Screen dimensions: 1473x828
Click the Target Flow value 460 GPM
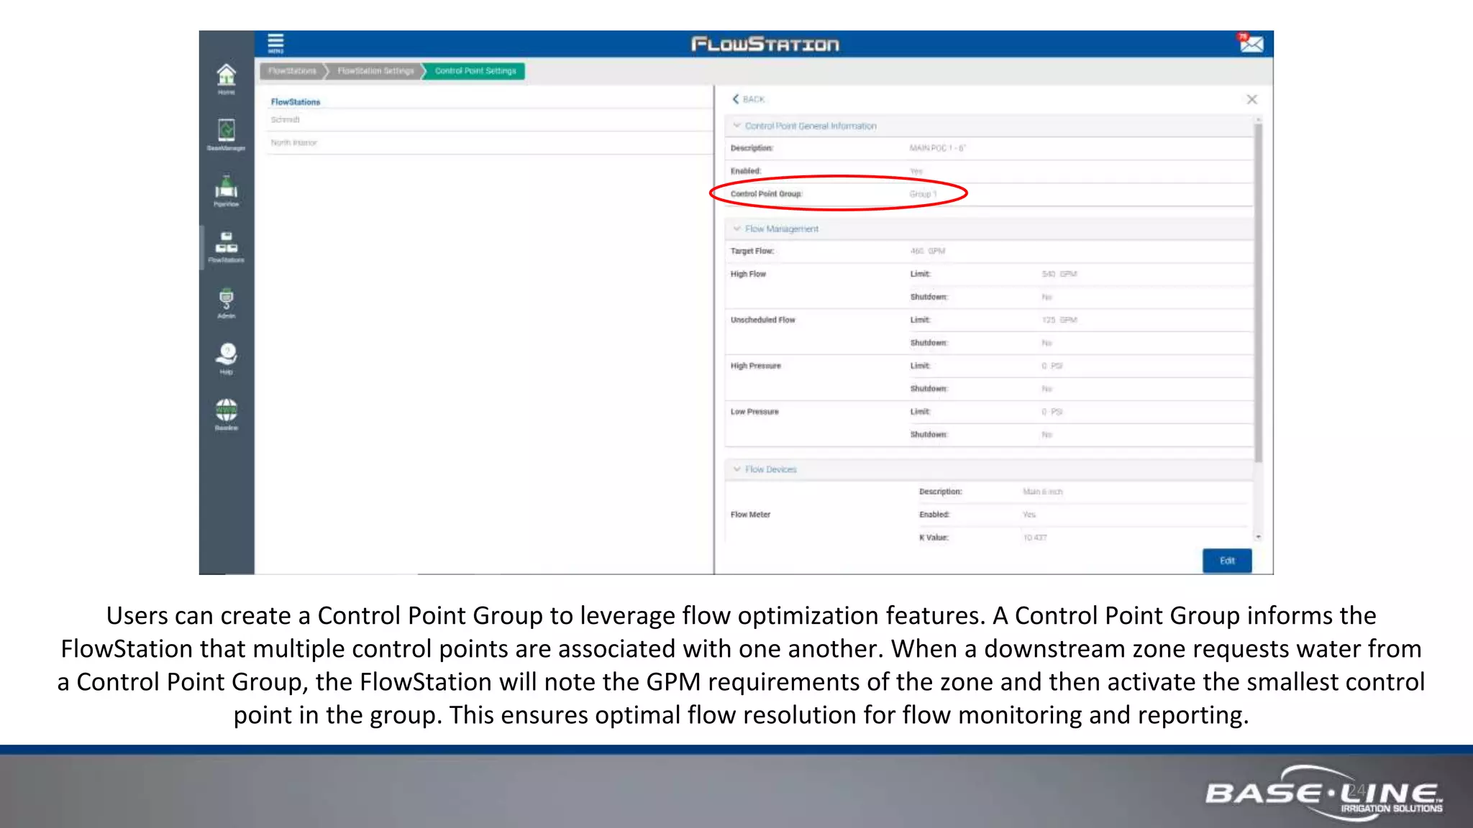click(x=928, y=251)
